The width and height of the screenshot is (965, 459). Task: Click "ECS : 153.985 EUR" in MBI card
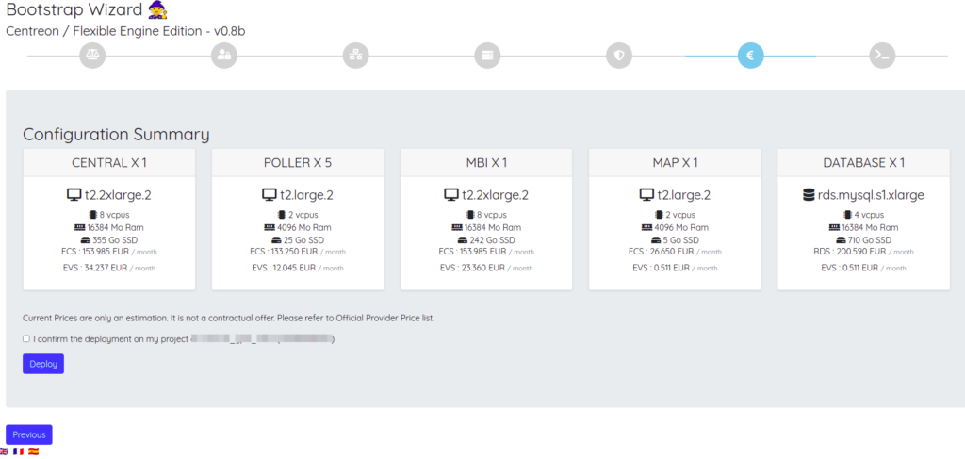(473, 251)
